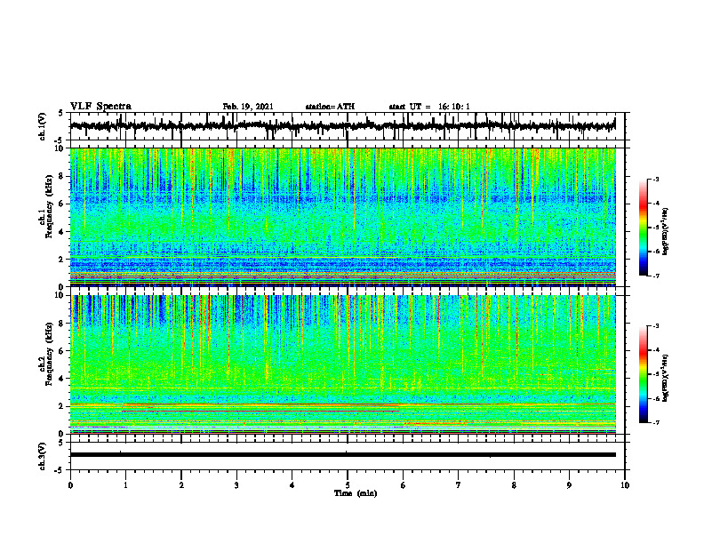Image resolution: width=704 pixels, height=544 pixels.
Task: Click the "station=ATH" label
Action: (x=330, y=107)
